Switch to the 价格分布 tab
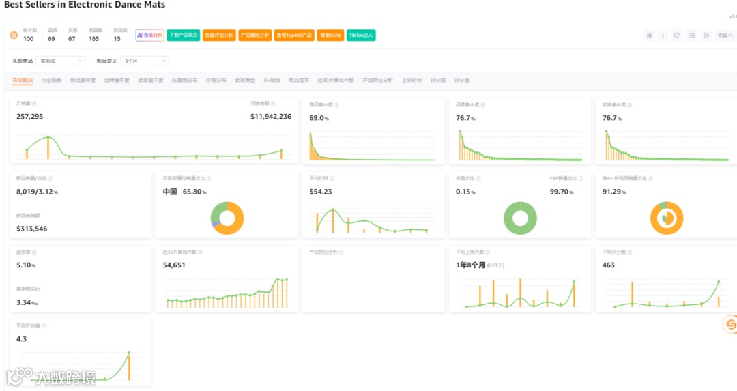 216,81
